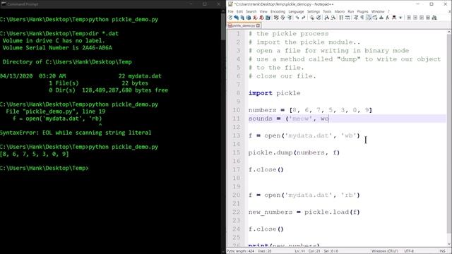Open the Language menu
The image size is (452, 254).
click(x=296, y=11)
